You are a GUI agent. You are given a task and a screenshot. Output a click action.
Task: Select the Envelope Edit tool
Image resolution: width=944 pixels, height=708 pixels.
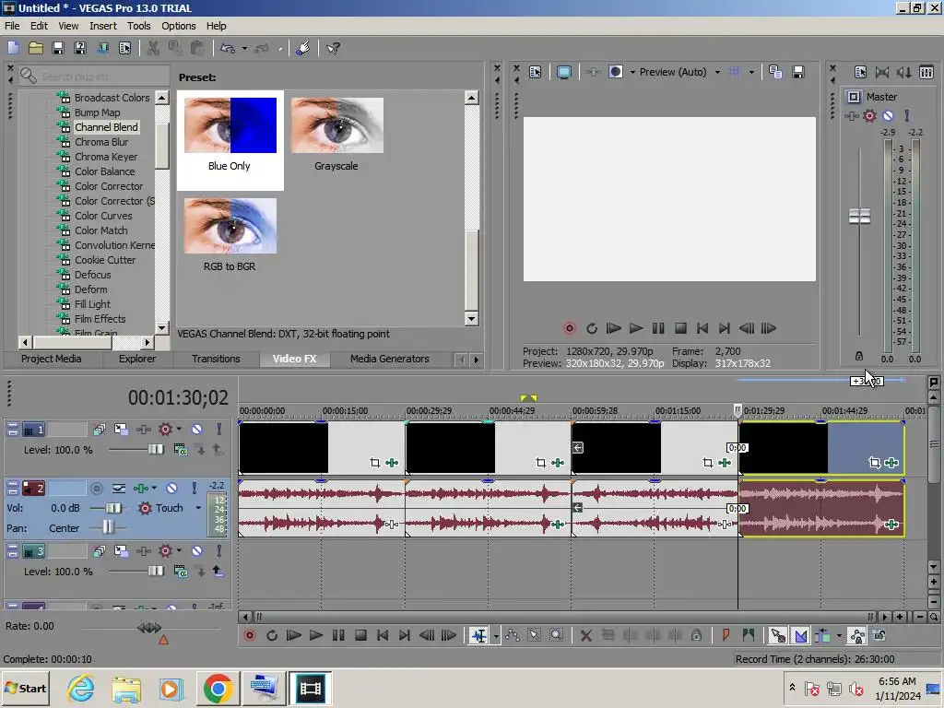(x=513, y=635)
